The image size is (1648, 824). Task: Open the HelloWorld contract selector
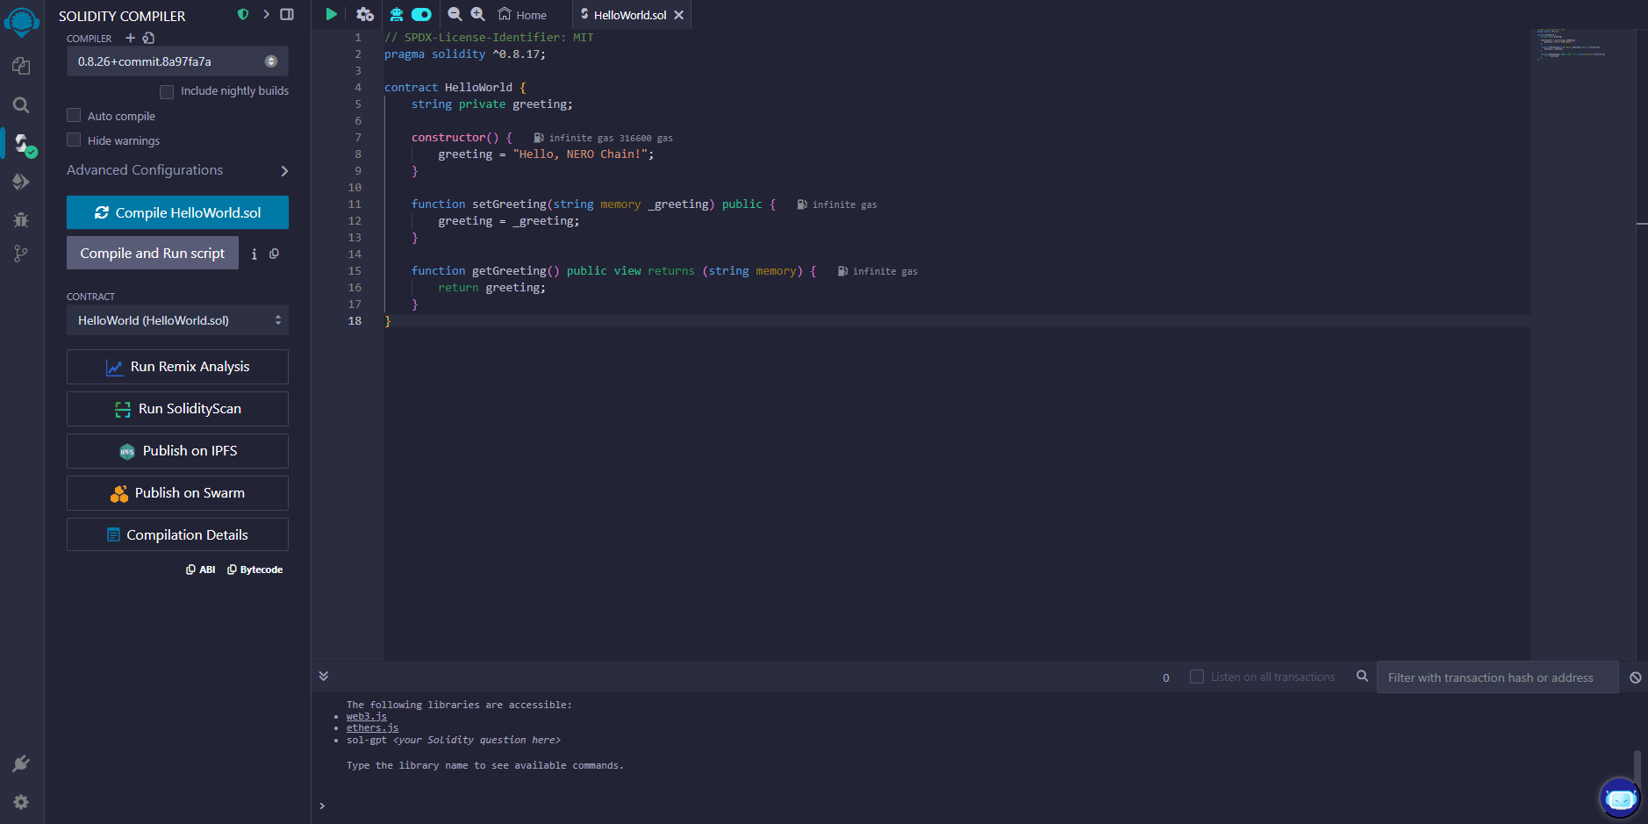coord(177,320)
